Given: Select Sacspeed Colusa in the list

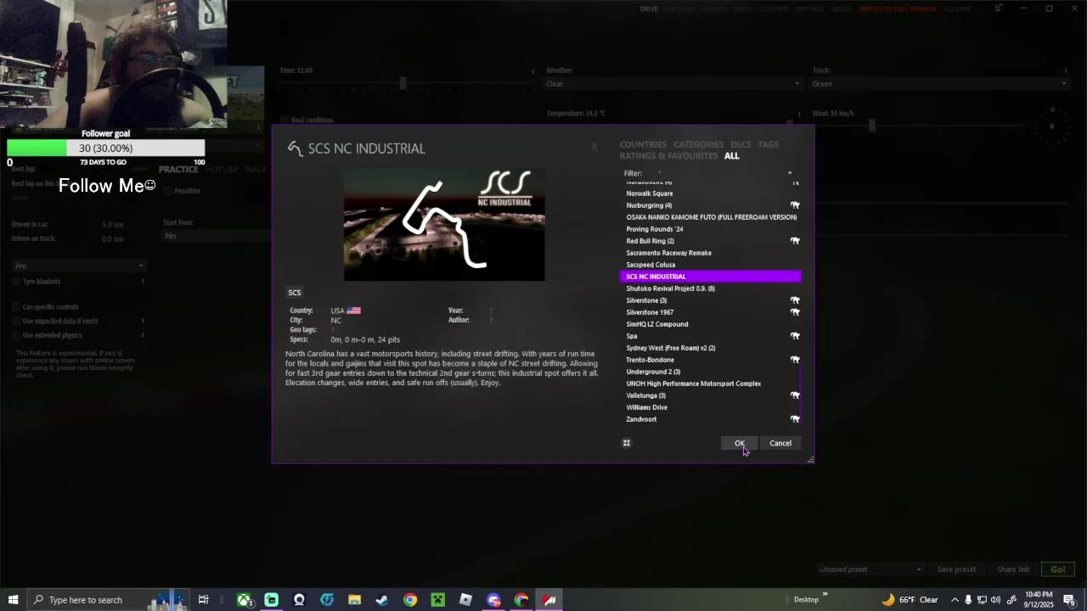Looking at the screenshot, I should coord(651,265).
